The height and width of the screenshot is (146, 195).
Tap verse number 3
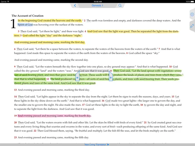click(18, 31)
